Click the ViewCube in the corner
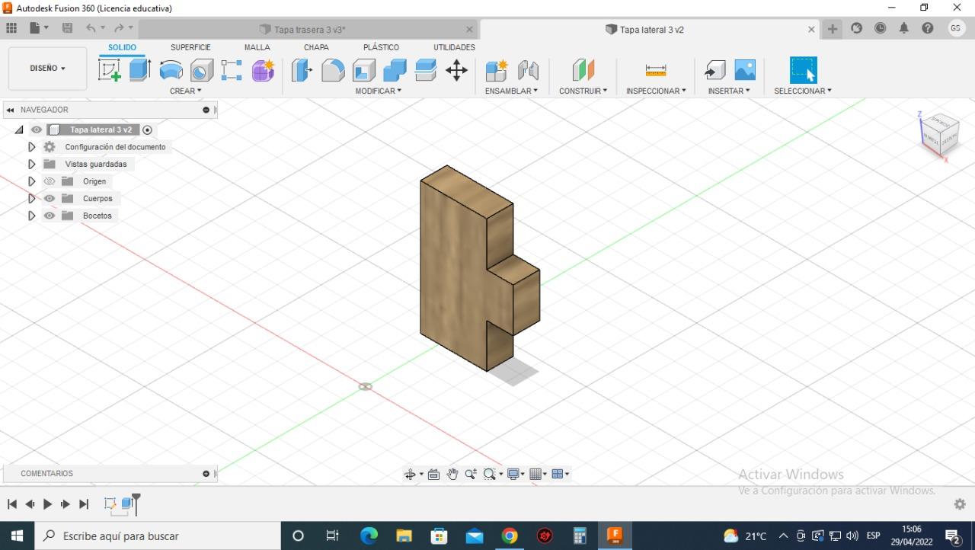 point(939,135)
